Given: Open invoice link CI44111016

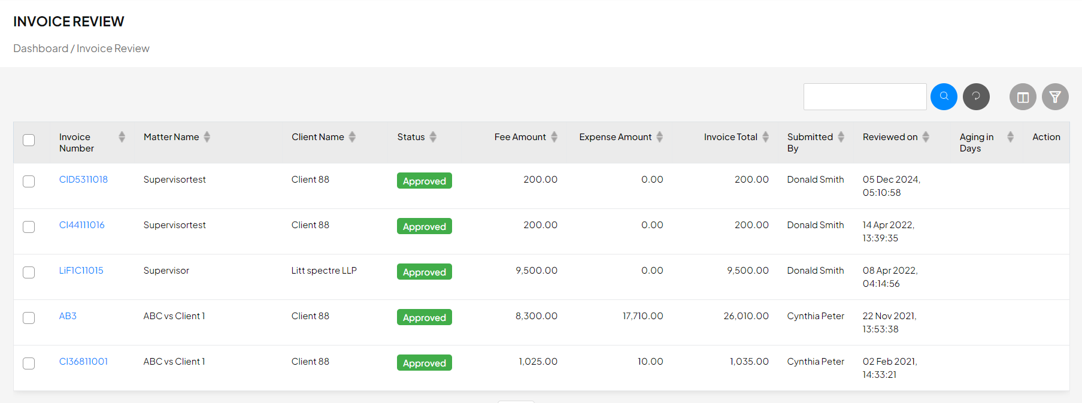Looking at the screenshot, I should click(81, 225).
